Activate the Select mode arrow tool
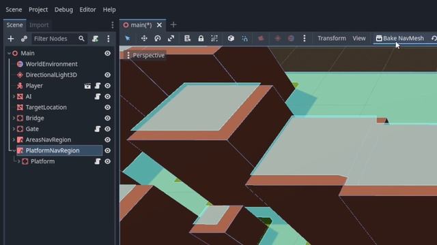 (128, 38)
